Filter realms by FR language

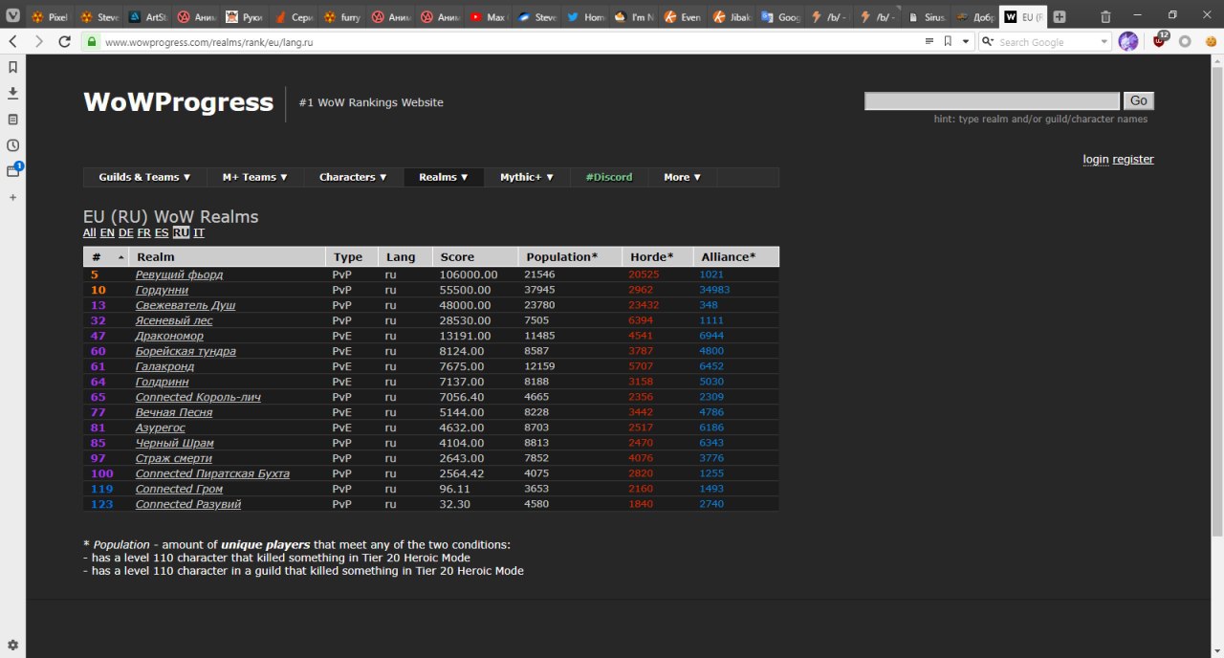(143, 232)
